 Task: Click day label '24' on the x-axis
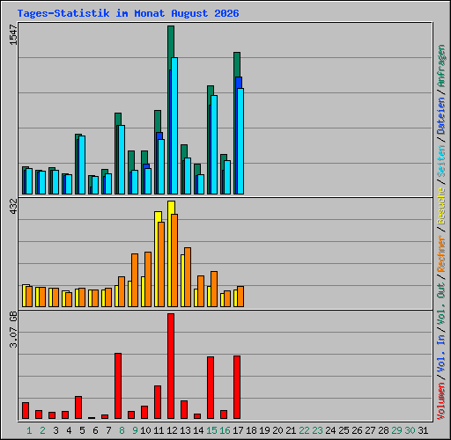[x=330, y=430]
